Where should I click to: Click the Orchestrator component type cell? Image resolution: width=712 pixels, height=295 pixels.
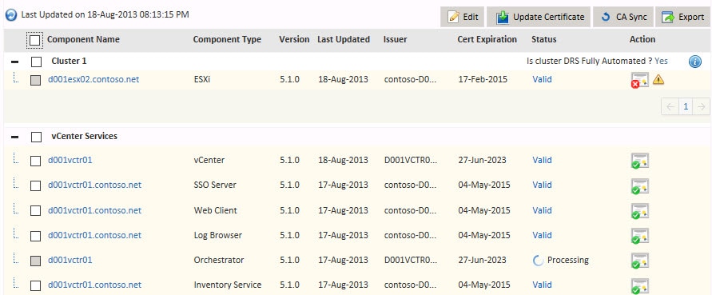[219, 260]
